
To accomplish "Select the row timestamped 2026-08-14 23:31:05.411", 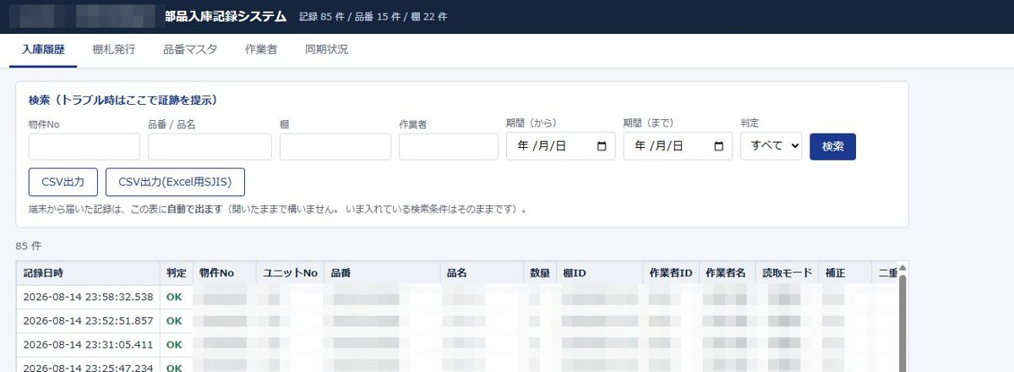I will pyautogui.click(x=456, y=345).
